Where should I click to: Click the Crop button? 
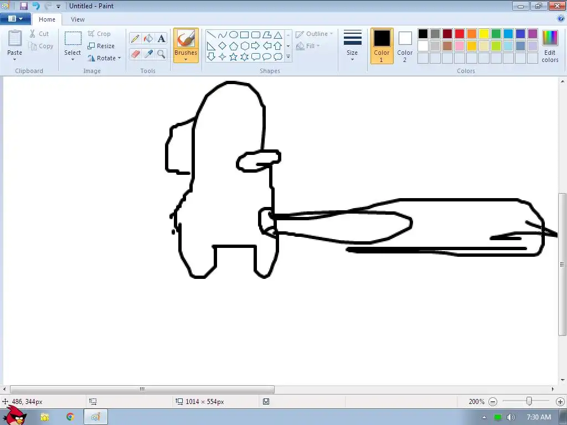(x=100, y=34)
